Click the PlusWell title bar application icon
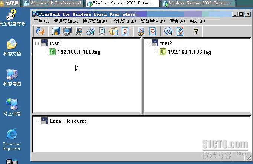 (x=35, y=14)
